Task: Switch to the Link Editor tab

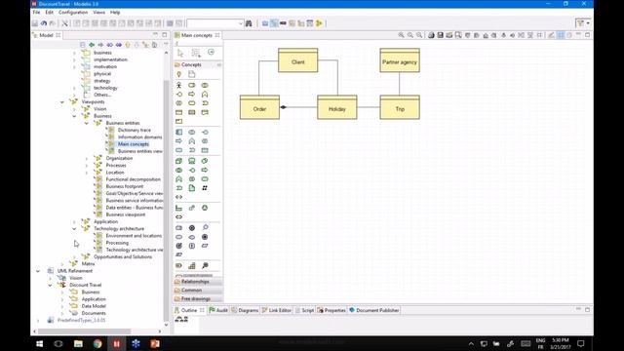Action: (x=276, y=310)
